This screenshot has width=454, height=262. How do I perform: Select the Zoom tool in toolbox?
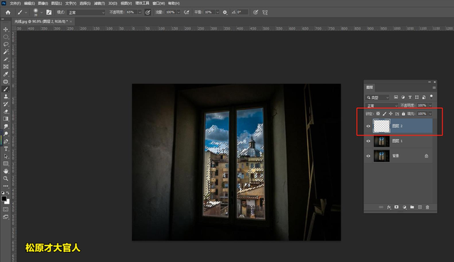6,178
